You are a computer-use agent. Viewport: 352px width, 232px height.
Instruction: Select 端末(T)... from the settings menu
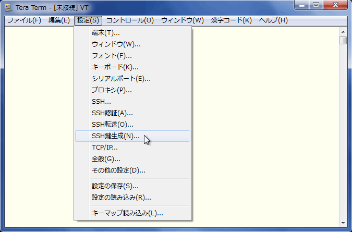[132, 33]
